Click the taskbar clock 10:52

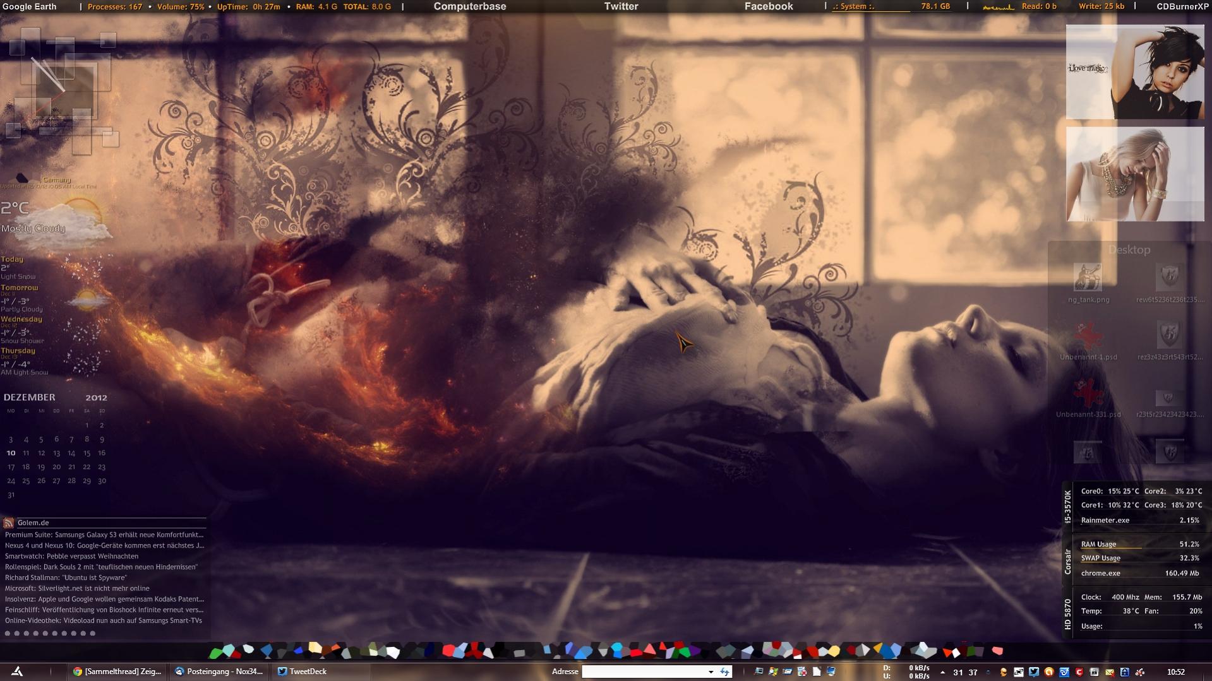[x=1175, y=672]
